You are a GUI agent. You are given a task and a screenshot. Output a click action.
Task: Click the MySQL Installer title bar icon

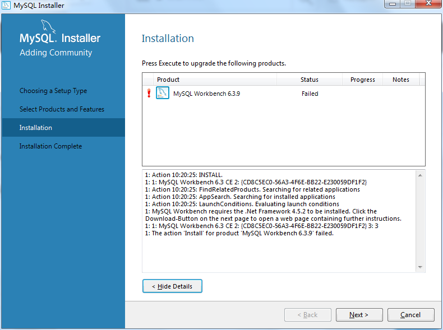6,5
